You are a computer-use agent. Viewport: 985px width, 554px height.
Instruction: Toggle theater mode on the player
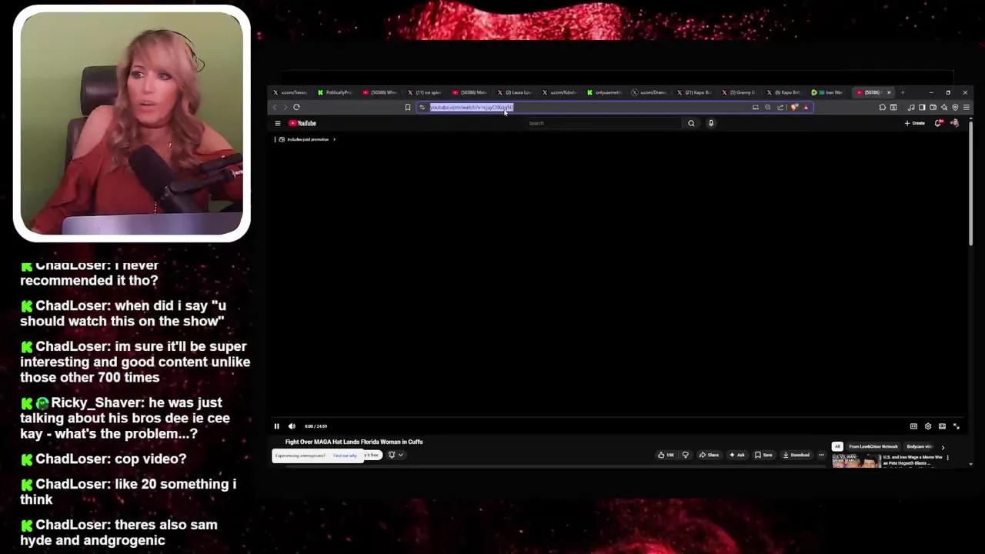(x=942, y=426)
